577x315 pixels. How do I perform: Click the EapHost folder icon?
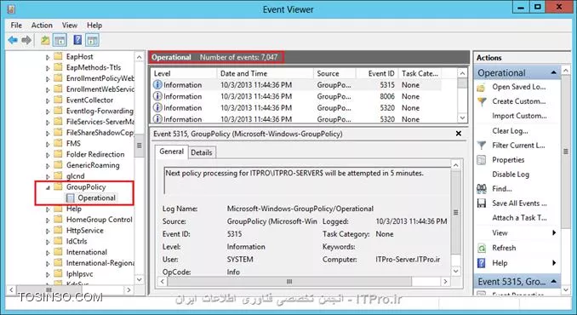(x=58, y=56)
